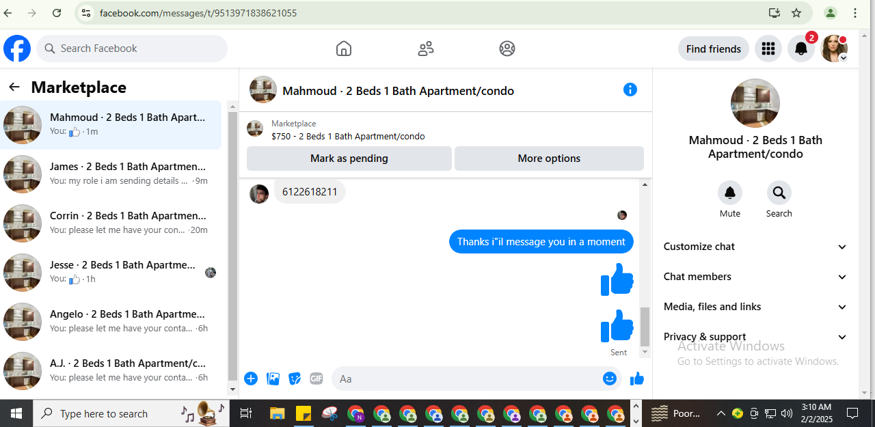Open Mahmoud's conversation

point(111,125)
